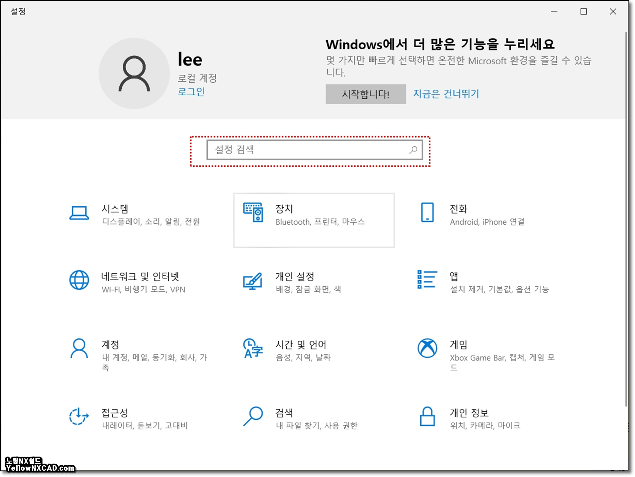Screen dimensions: 635x477
Task: Click Bluetooth, 프린터, 마우스 description
Action: pos(320,222)
